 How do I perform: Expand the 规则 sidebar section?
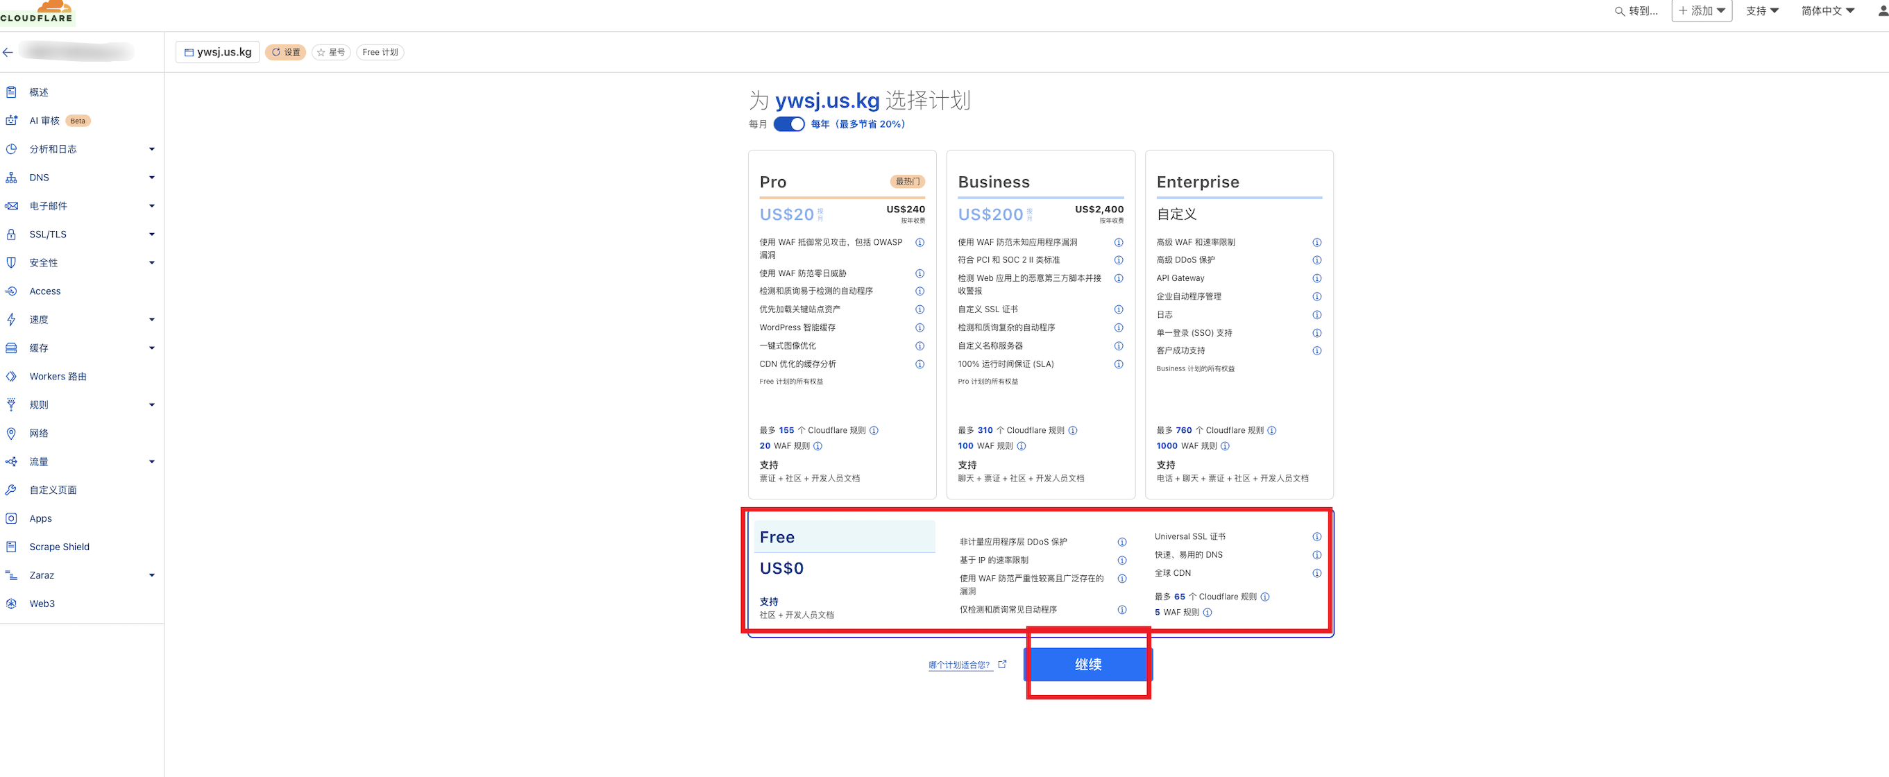(152, 404)
